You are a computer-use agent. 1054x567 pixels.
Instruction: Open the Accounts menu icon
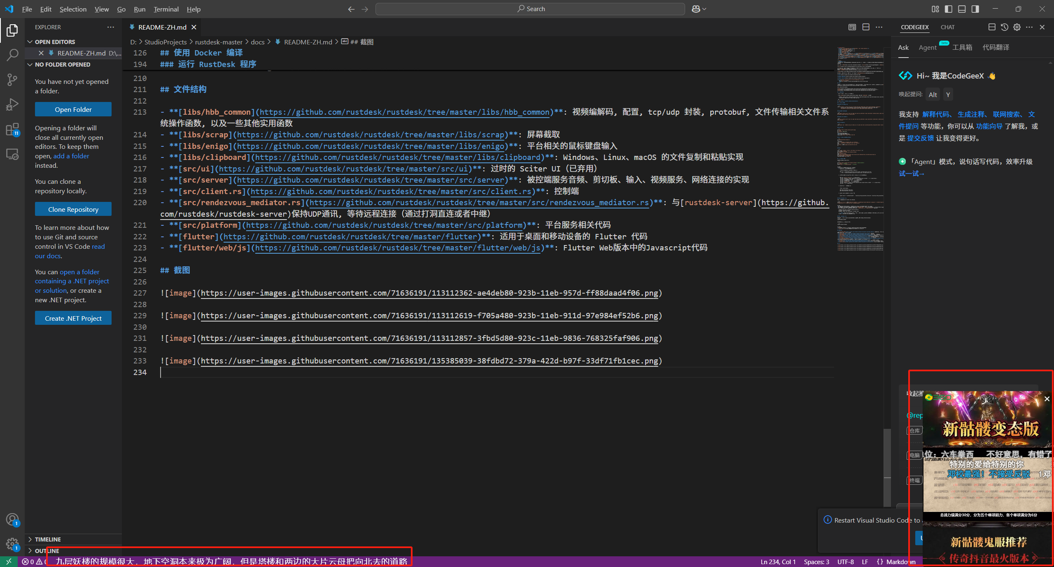pos(12,520)
